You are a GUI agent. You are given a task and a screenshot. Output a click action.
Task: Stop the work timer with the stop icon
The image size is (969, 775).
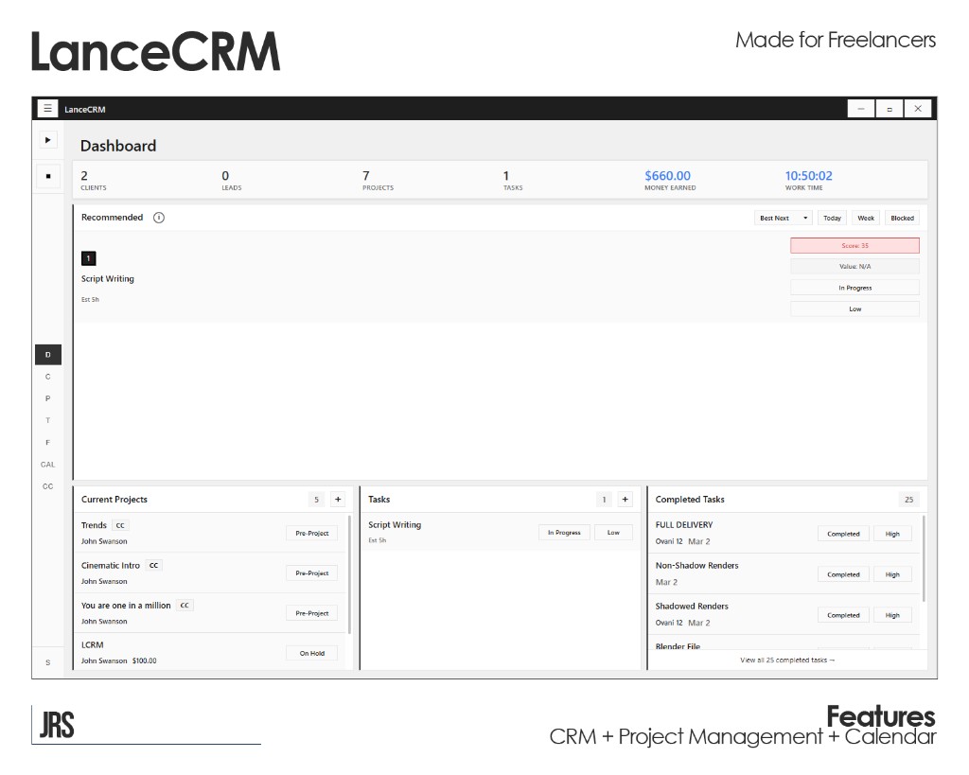47,176
